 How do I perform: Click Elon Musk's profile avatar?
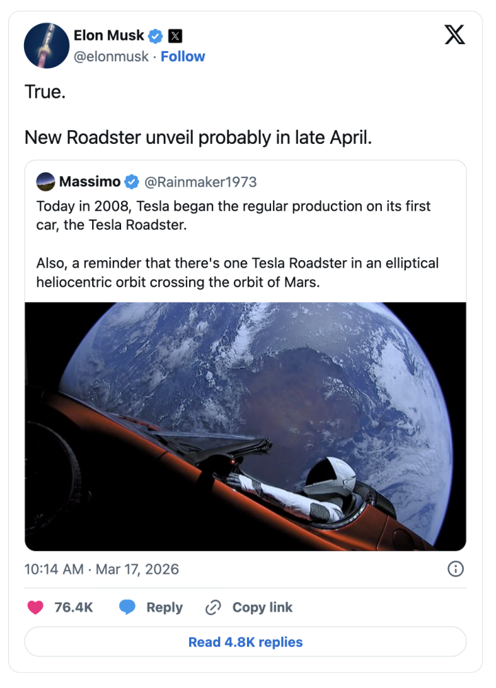[46, 46]
